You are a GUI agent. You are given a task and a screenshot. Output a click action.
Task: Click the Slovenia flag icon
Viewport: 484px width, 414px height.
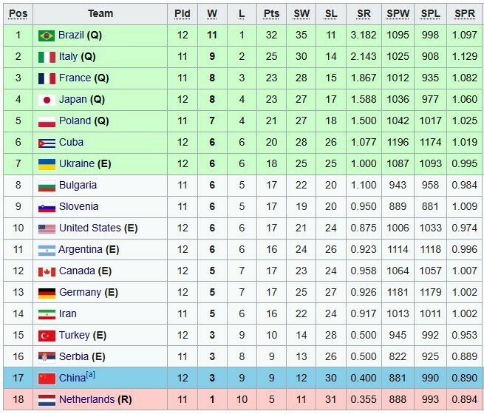tap(47, 208)
